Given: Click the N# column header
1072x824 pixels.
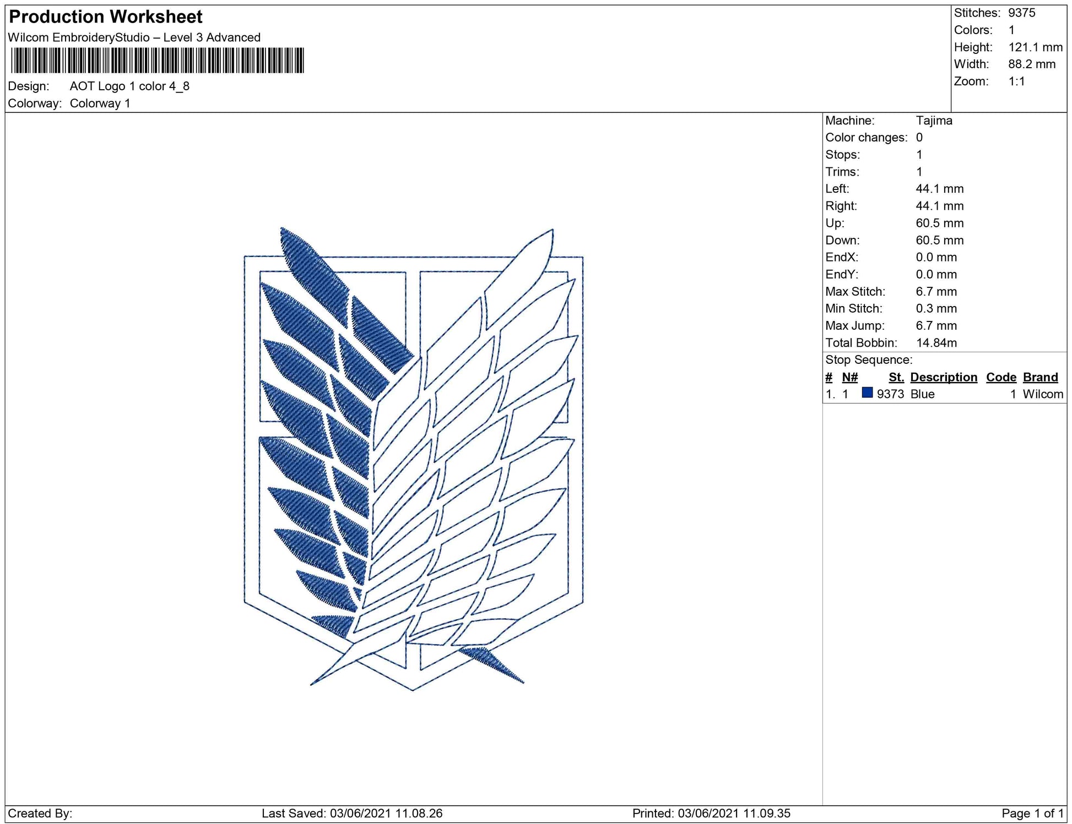Looking at the screenshot, I should click(849, 377).
